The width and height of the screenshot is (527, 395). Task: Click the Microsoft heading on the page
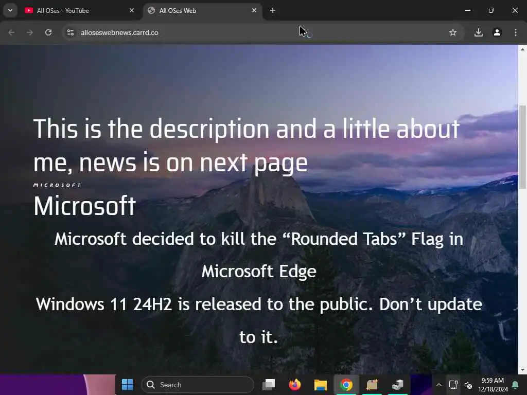[x=84, y=206]
